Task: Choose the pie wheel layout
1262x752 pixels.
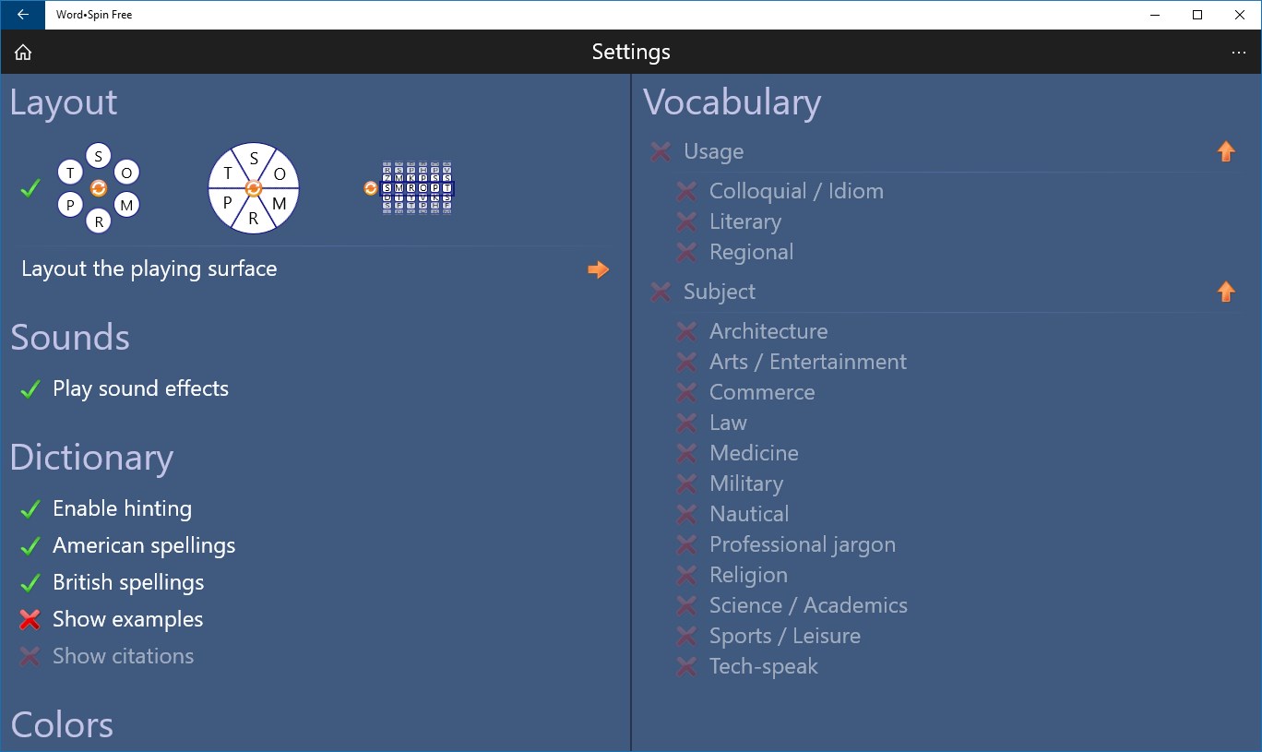Action: 254,188
